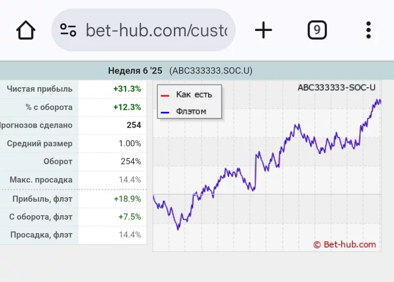Screen dimensions: 394x282
Task: Click the © Bet-hub.com watermark link
Action: pos(344,244)
